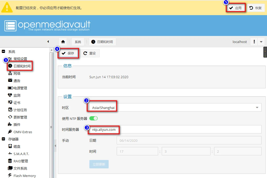Open the vertical three-dot menu

click(254, 42)
